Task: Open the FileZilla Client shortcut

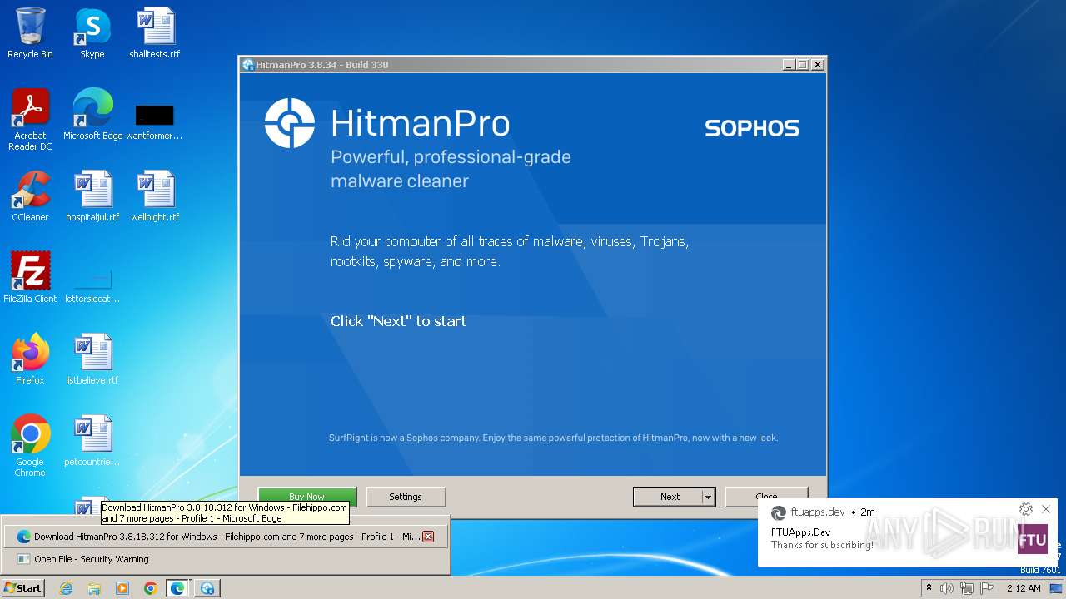Action: [30, 278]
